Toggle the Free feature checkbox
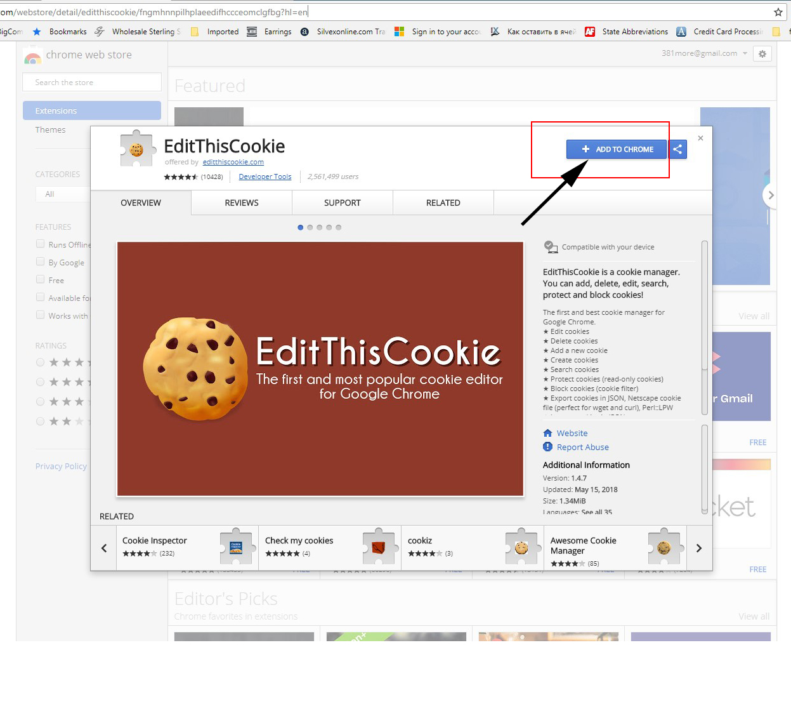 click(41, 279)
